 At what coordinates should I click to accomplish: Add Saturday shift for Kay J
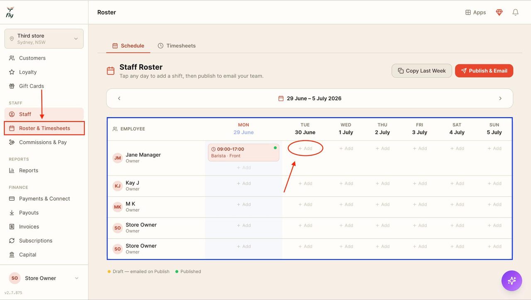[x=457, y=184]
